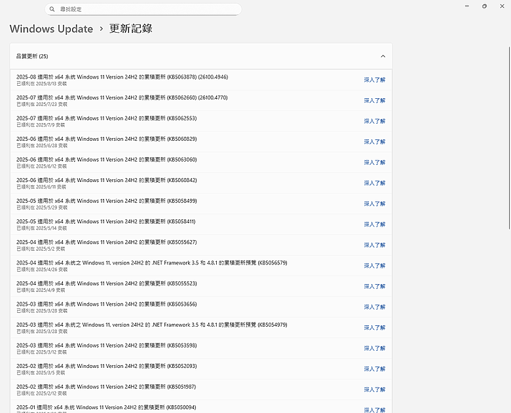Viewport: 511px width, 413px height.
Task: Select the KB5050094 update title
Action: 106,407
